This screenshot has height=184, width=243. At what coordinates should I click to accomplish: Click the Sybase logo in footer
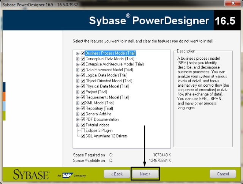pyautogui.click(x=31, y=174)
